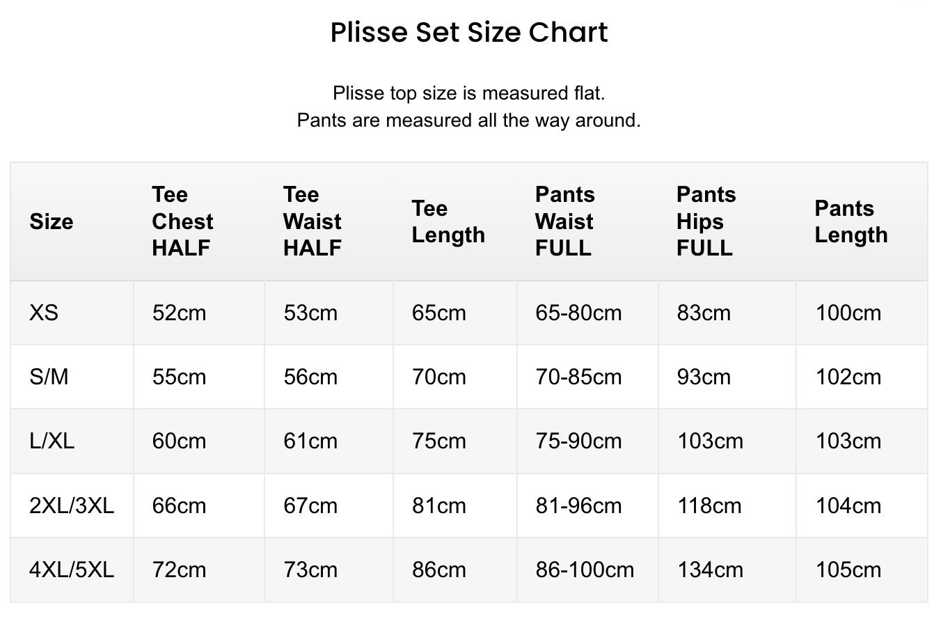This screenshot has height=628, width=941.
Task: Select the 2XL/3XL size row label
Action: pyautogui.click(x=72, y=505)
